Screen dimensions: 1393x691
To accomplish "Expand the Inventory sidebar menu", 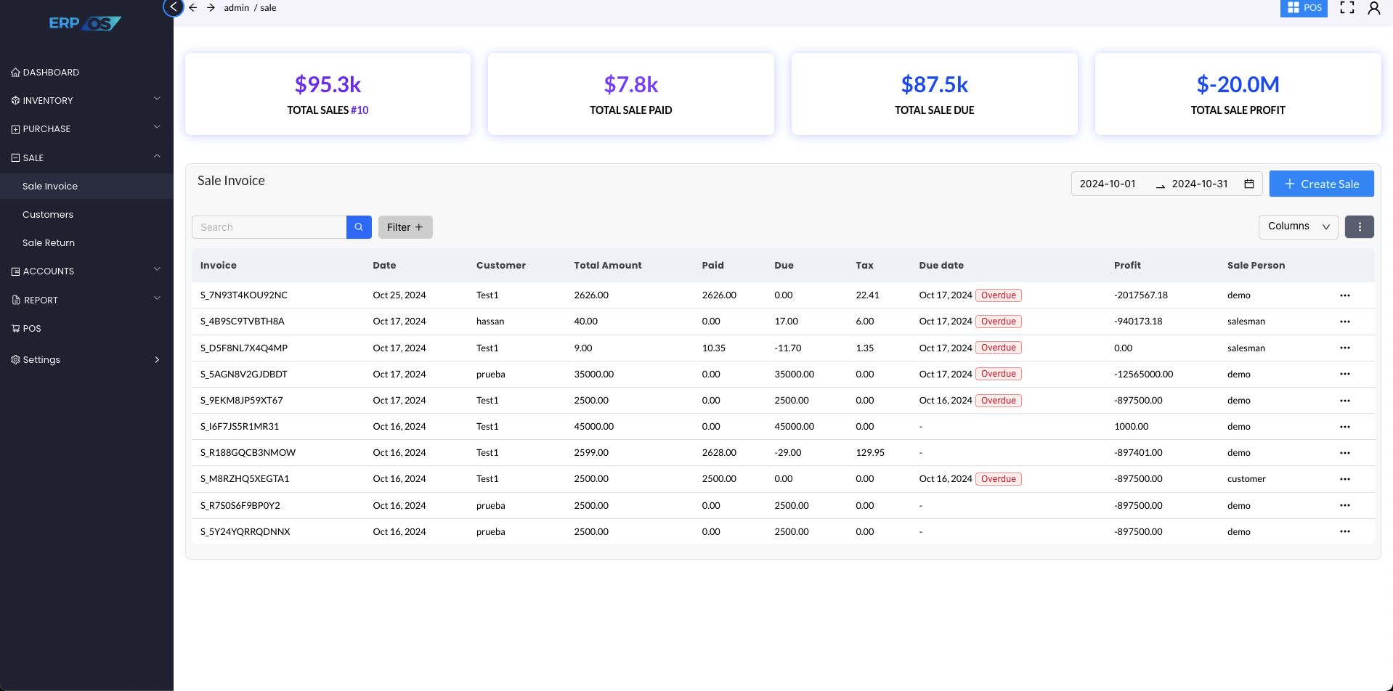I will coord(86,100).
